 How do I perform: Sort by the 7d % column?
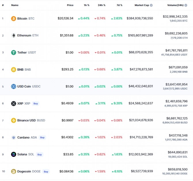point(119,5)
